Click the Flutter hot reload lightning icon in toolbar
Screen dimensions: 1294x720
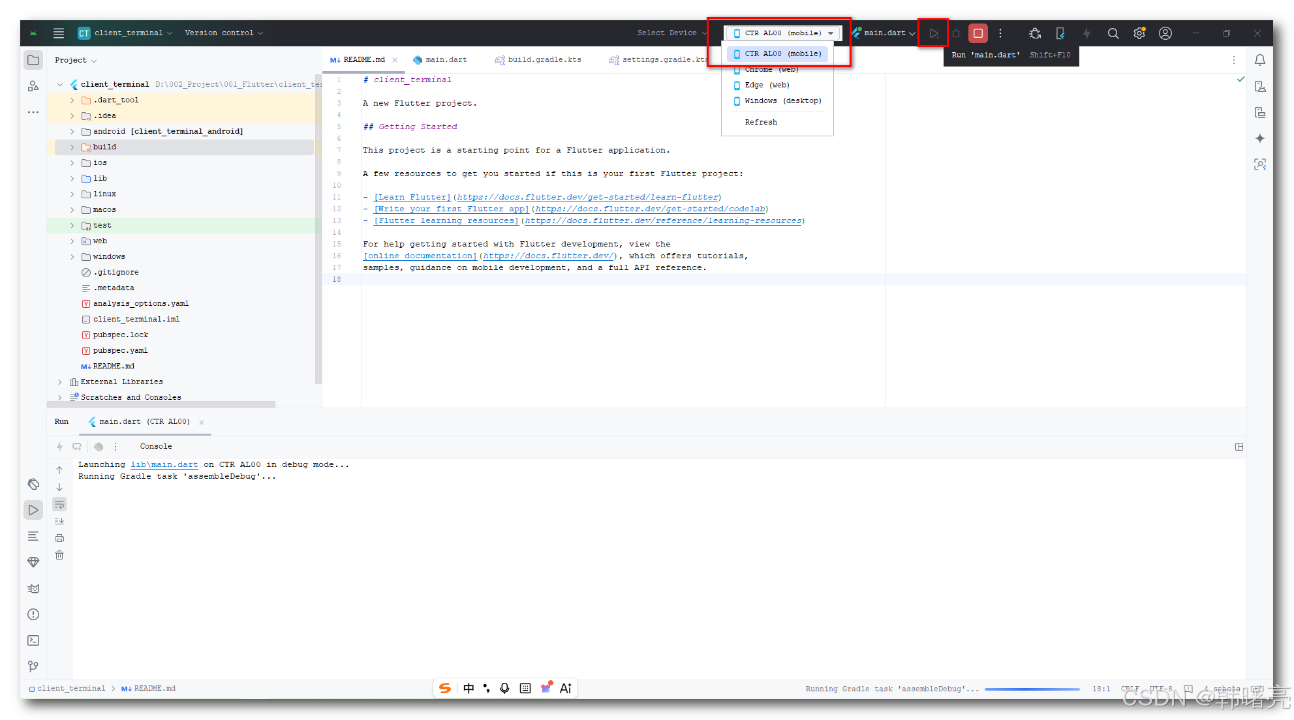pos(1086,33)
